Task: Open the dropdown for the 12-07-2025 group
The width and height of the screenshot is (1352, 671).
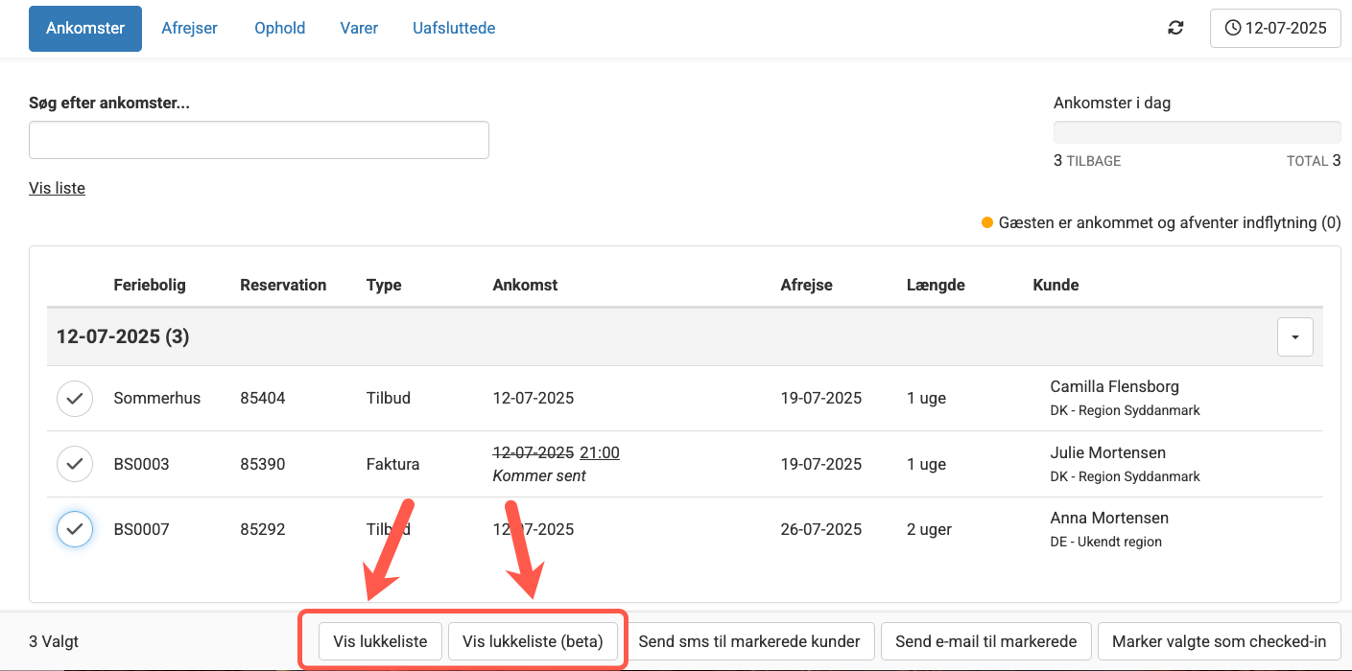Action: pyautogui.click(x=1295, y=337)
